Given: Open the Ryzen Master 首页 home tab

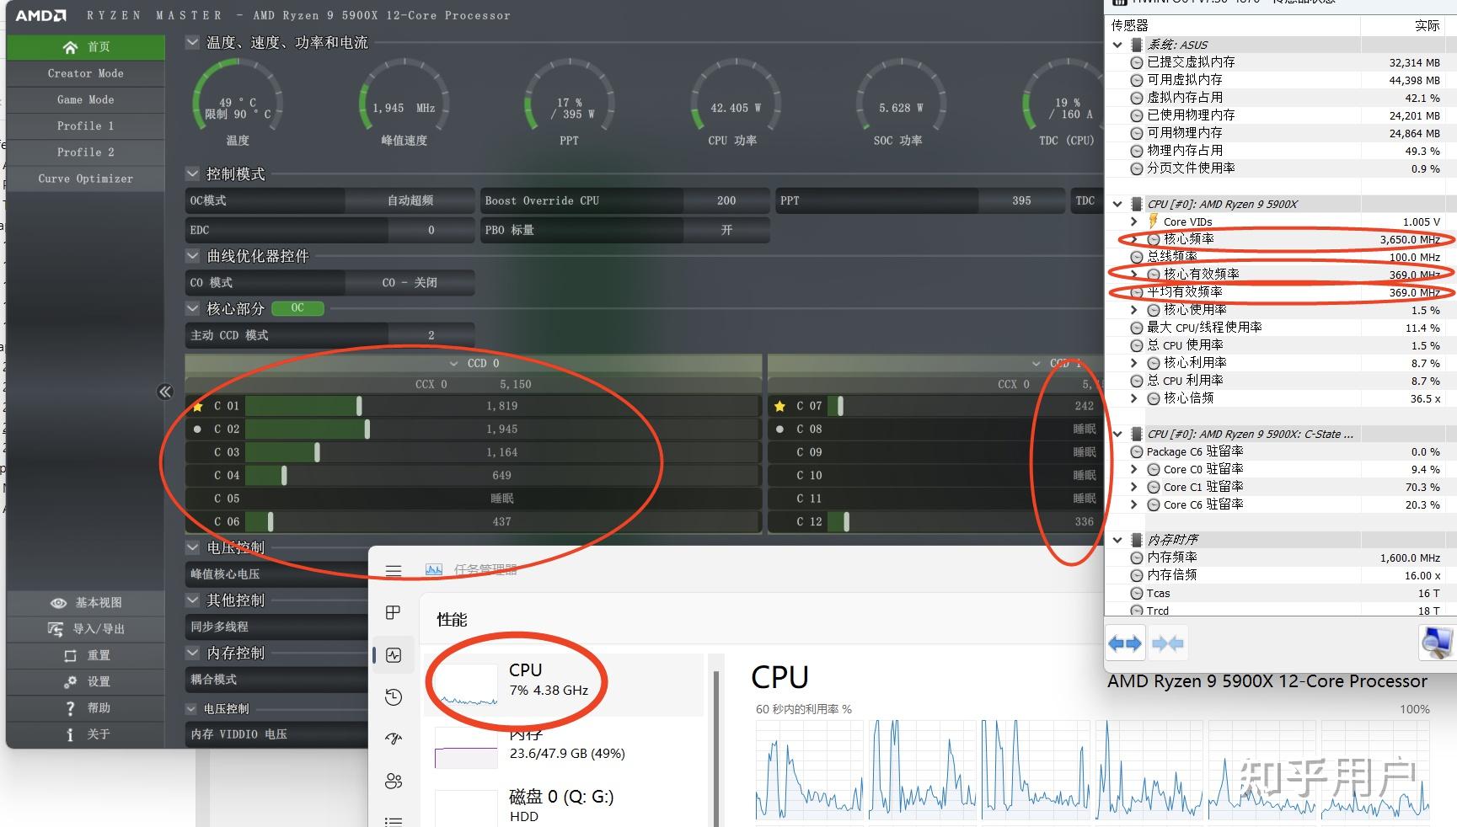Looking at the screenshot, I should (x=85, y=47).
